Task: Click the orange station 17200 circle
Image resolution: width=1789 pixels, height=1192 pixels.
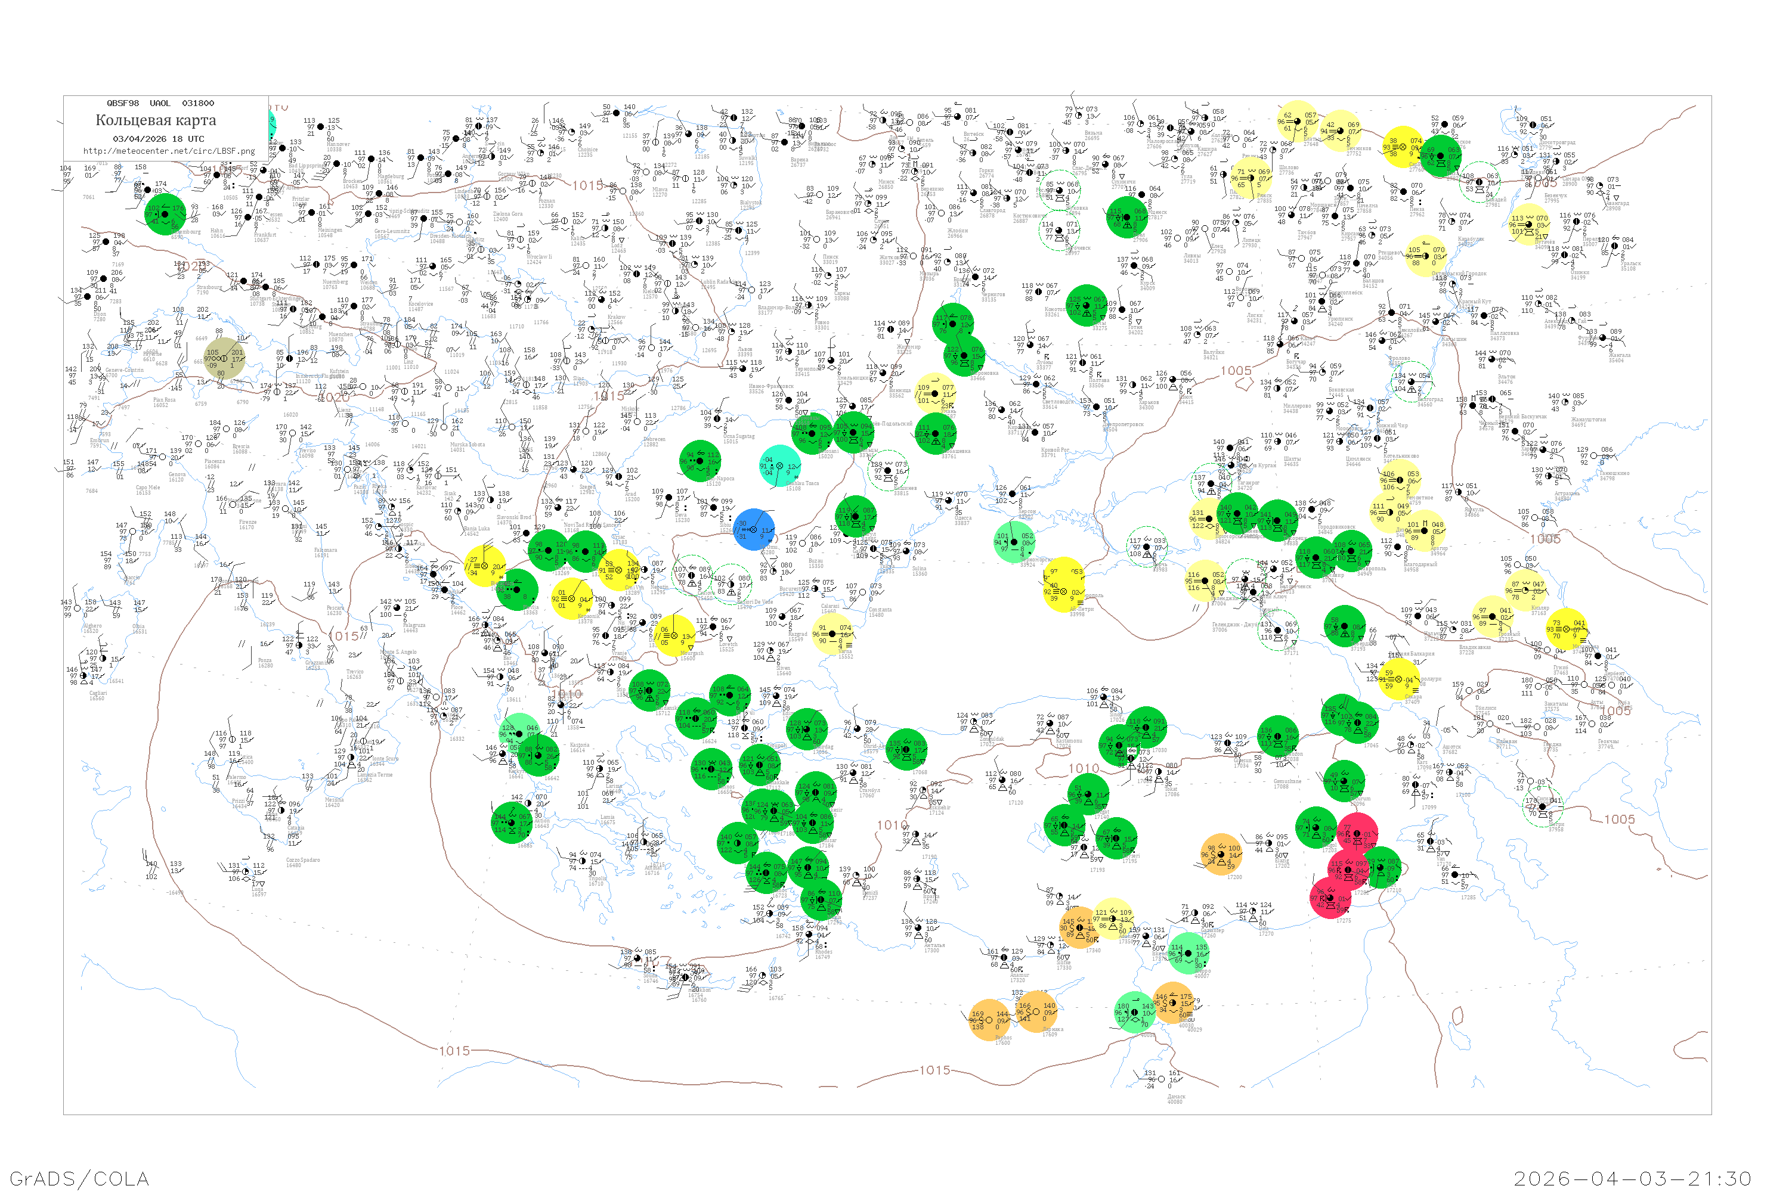Action: point(1222,853)
